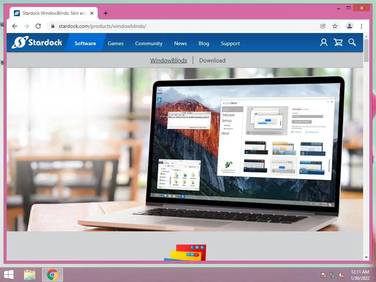Open site search with magnifier icon
Viewport: 376px width, 282px height.
coord(352,43)
